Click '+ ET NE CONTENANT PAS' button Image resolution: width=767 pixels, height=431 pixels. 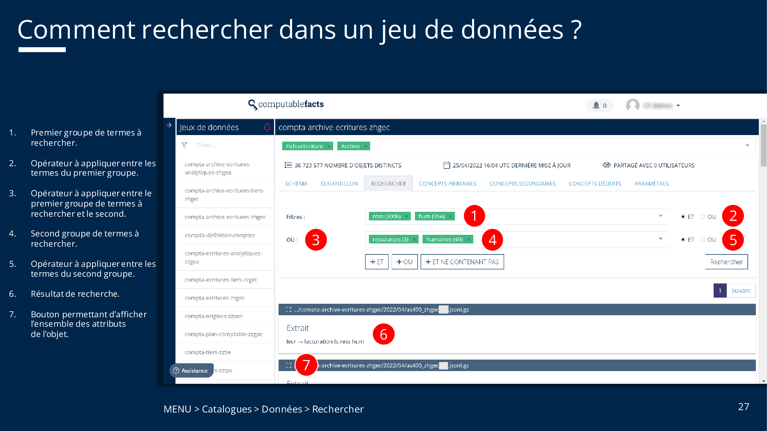[x=462, y=262]
